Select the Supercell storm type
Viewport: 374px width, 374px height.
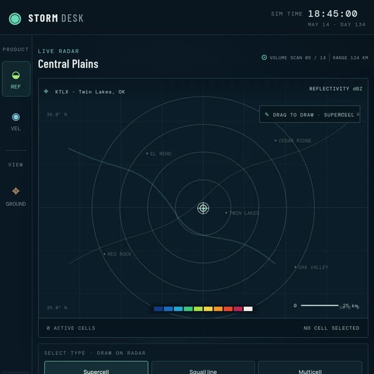[x=96, y=368]
